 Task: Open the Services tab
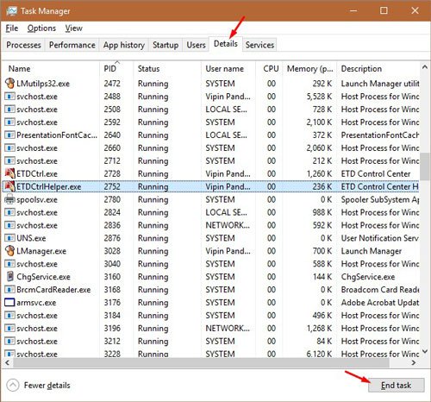pos(259,45)
